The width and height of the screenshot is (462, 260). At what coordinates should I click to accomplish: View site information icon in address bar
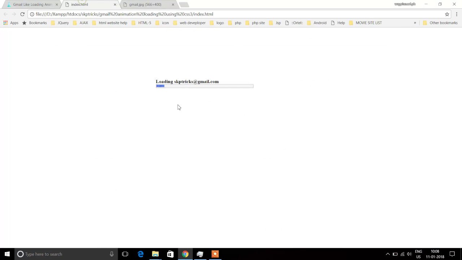click(x=32, y=14)
